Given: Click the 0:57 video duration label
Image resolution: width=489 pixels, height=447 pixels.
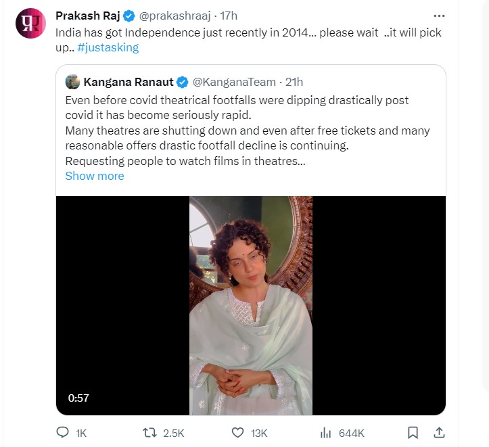Looking at the screenshot, I should pyautogui.click(x=78, y=398).
